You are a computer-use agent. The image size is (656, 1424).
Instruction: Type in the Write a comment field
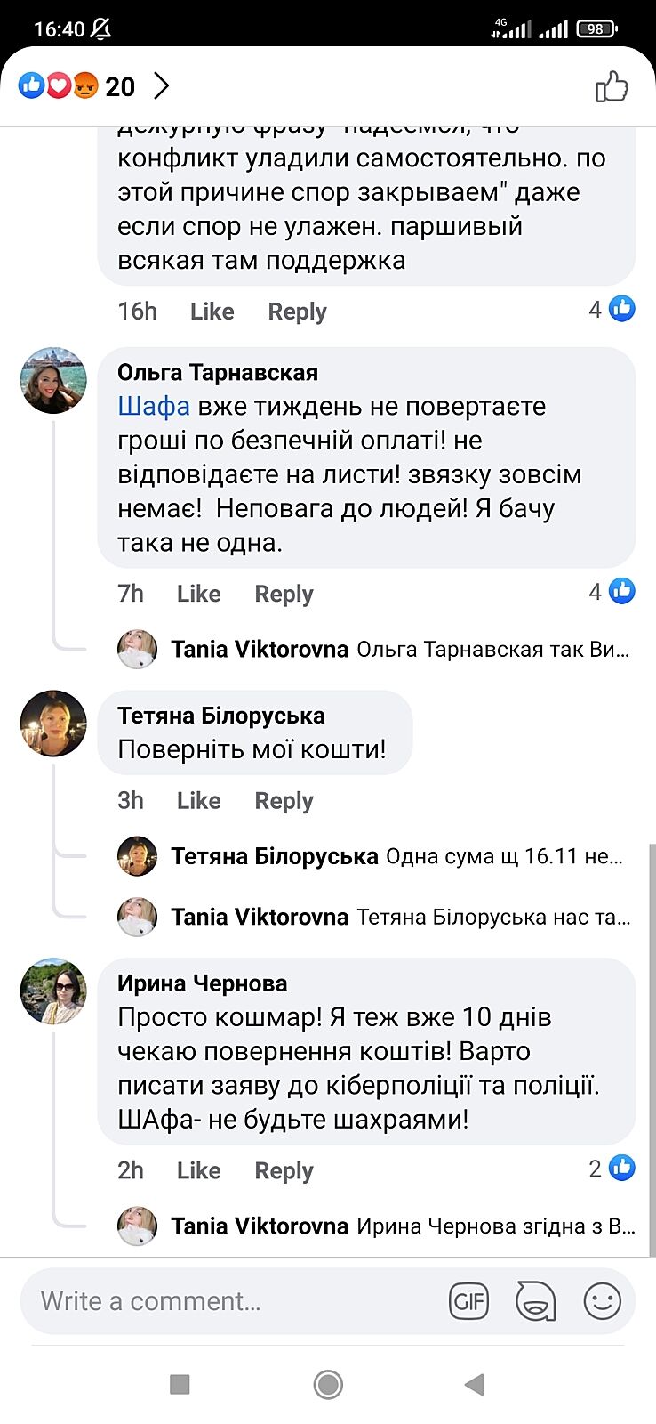point(231,1302)
